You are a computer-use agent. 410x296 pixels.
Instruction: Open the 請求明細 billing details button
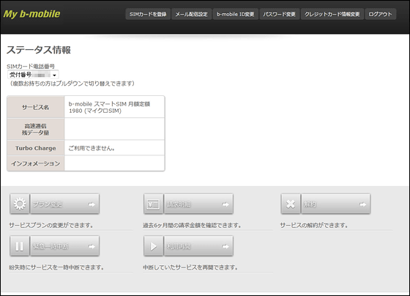(198, 204)
